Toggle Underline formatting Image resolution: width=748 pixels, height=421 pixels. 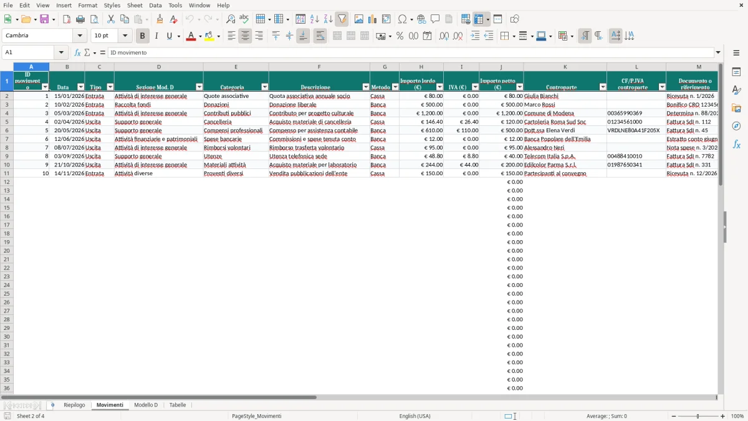coord(169,36)
